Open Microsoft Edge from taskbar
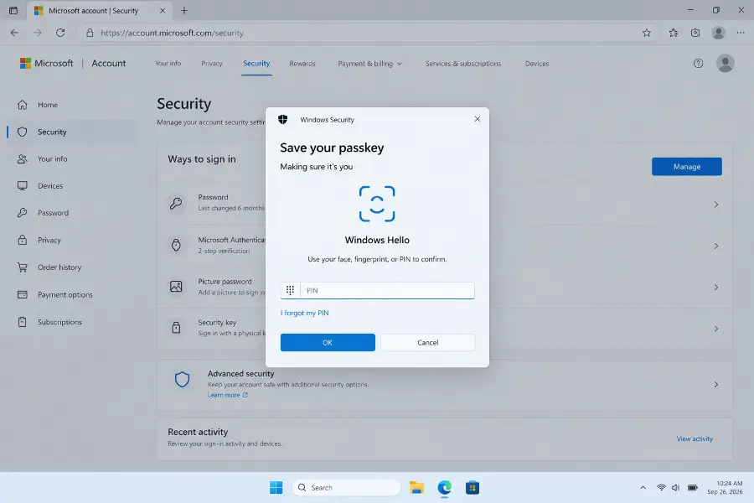 [x=444, y=488]
